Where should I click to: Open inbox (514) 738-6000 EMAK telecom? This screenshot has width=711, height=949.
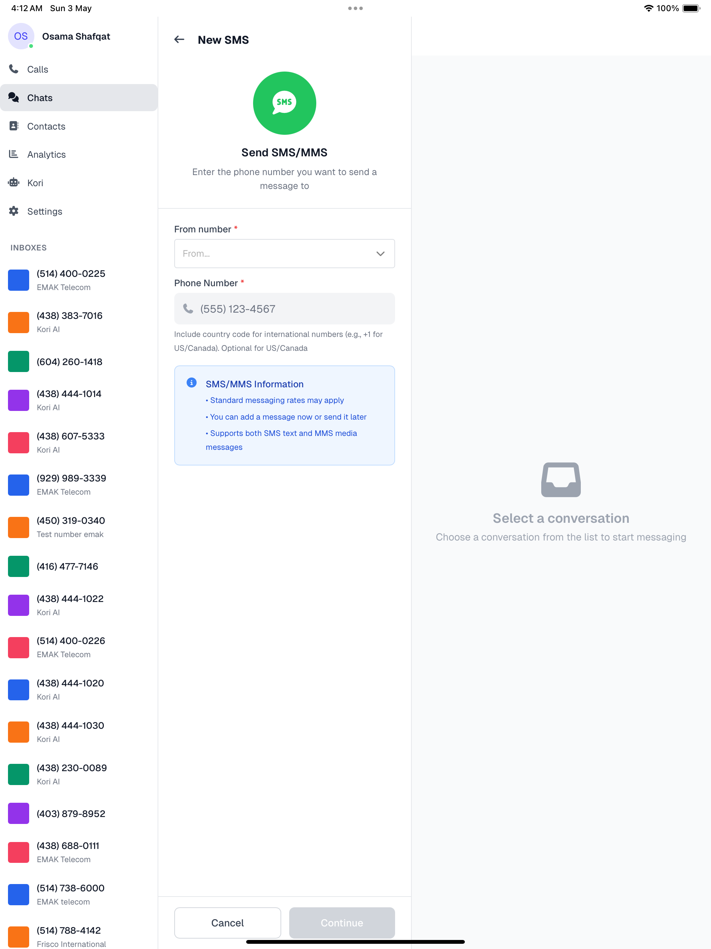pyautogui.click(x=79, y=895)
